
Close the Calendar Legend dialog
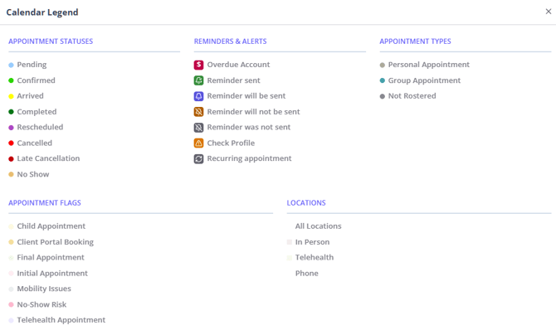coord(549,12)
